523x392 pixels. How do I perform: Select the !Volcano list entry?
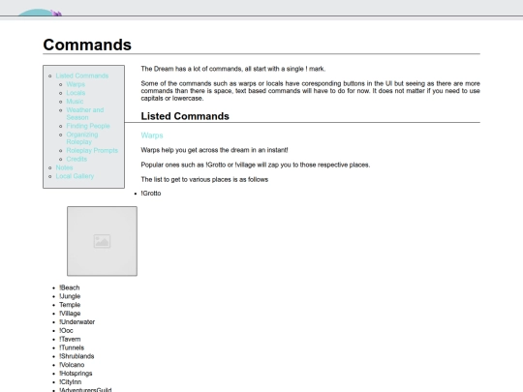pyautogui.click(x=72, y=365)
